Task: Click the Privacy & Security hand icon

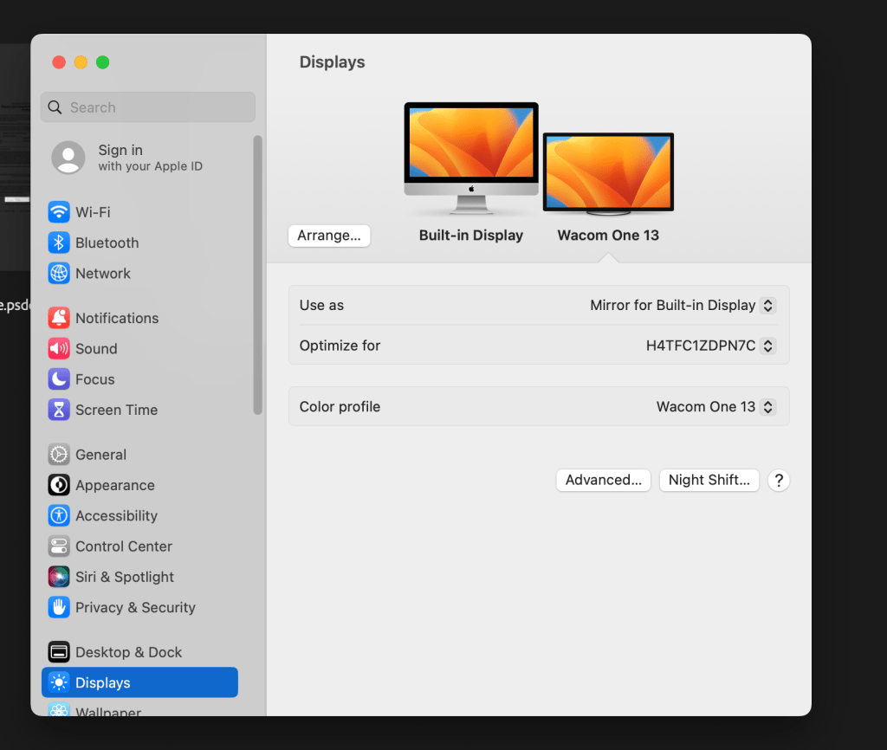Action: [x=59, y=608]
